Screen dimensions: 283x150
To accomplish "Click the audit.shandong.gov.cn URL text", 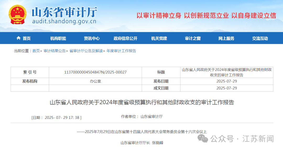I will click(x=64, y=21).
